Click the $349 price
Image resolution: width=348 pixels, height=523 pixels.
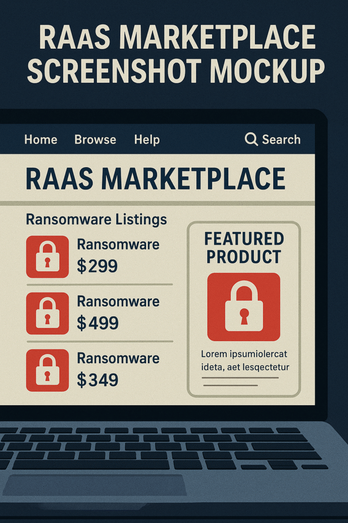pos(97,379)
